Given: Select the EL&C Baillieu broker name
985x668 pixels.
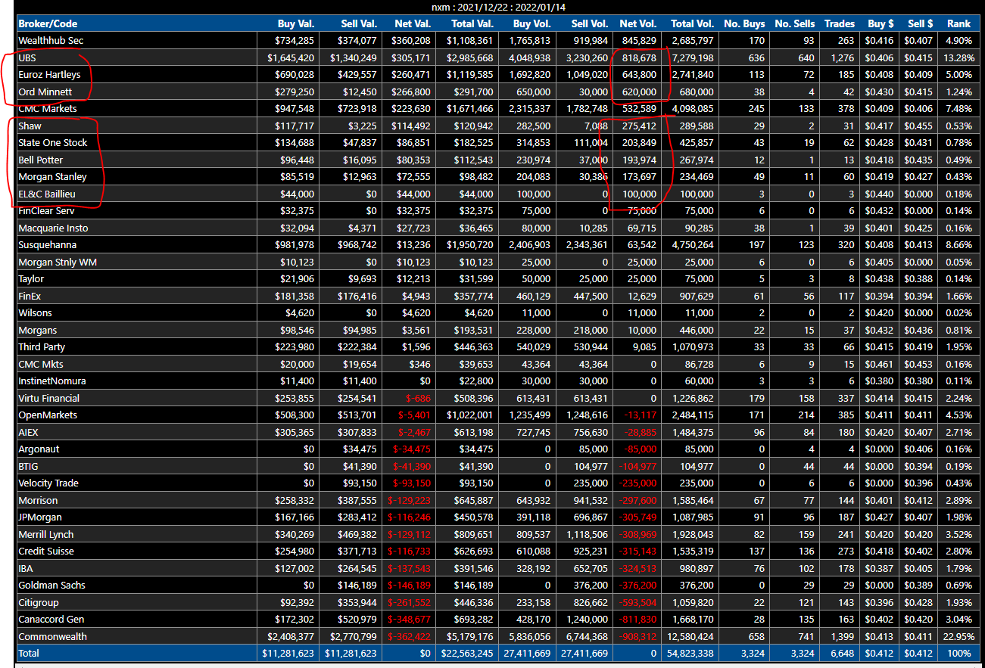Looking at the screenshot, I should pyautogui.click(x=47, y=194).
